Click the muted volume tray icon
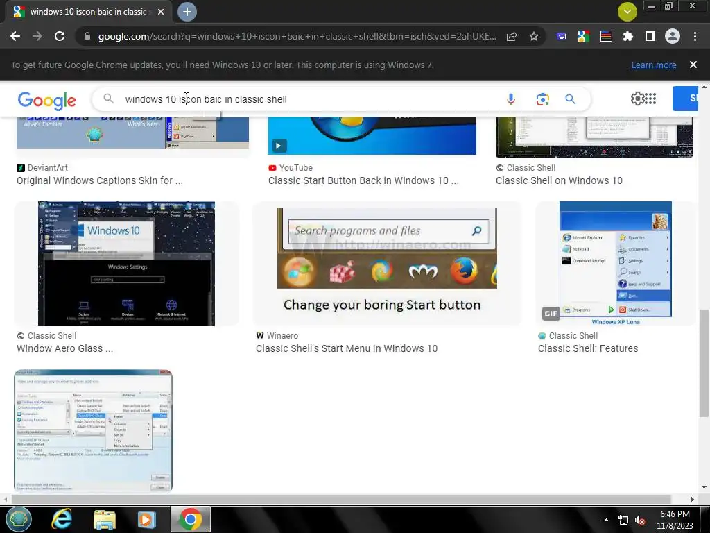Image resolution: width=710 pixels, height=533 pixels. click(x=640, y=521)
